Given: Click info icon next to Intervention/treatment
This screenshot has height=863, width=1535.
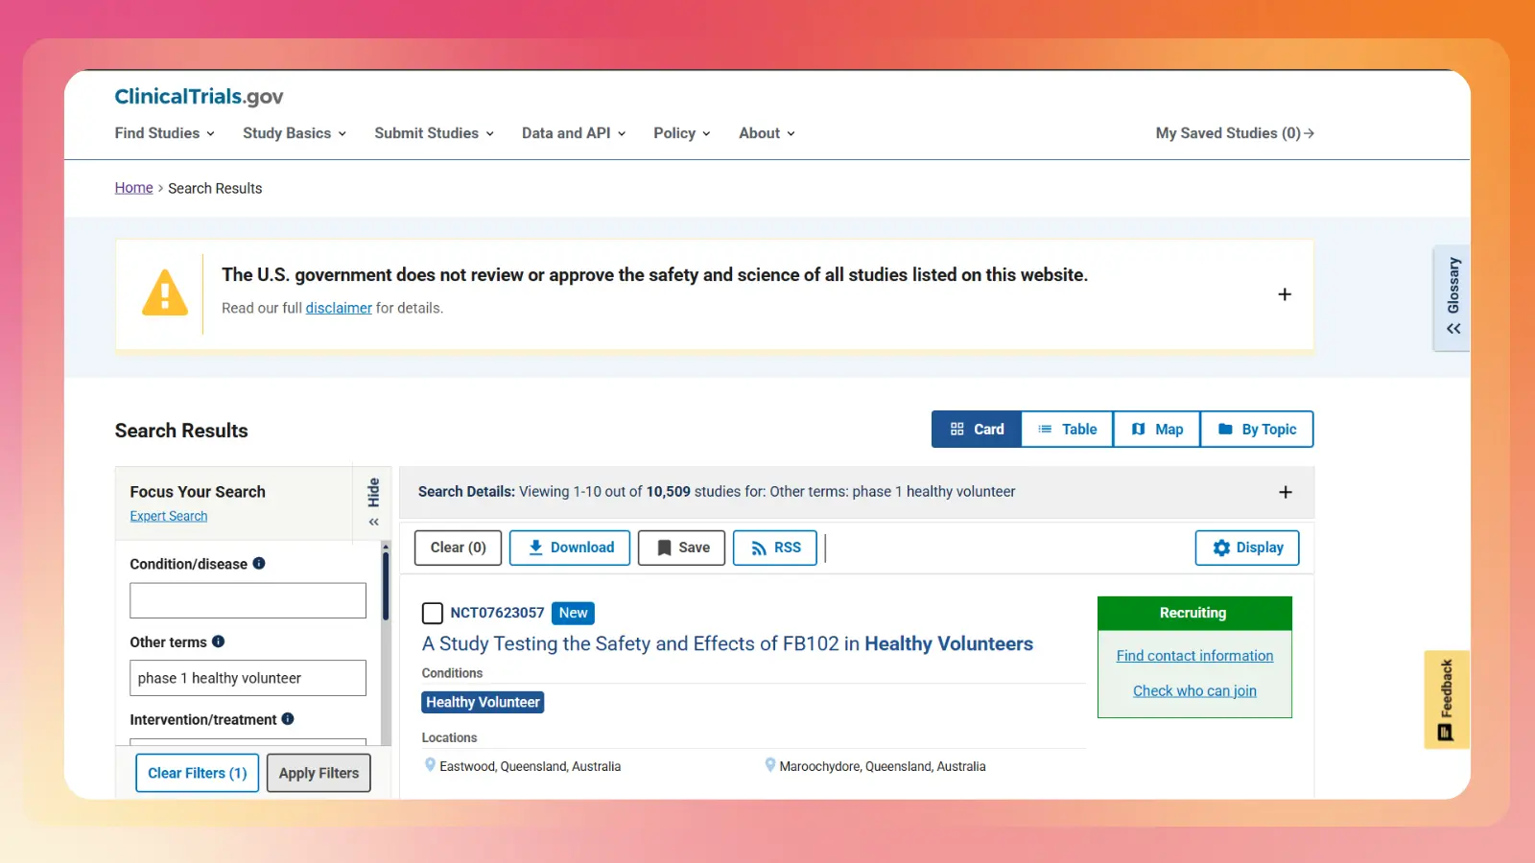Looking at the screenshot, I should [x=288, y=719].
